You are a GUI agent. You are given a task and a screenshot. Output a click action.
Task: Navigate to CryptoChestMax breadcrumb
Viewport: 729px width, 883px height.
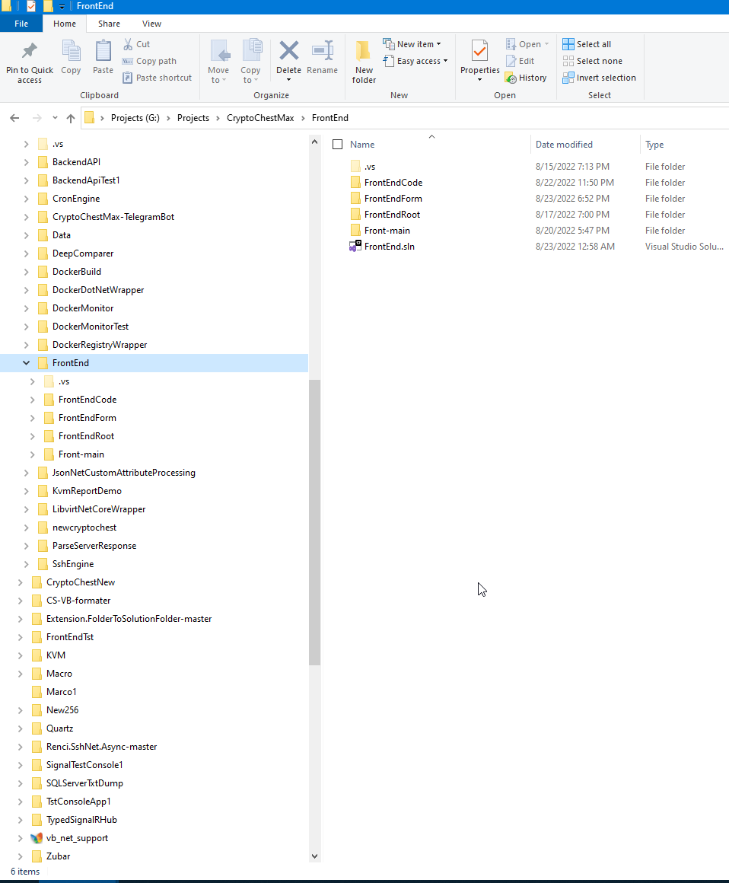pyautogui.click(x=260, y=118)
